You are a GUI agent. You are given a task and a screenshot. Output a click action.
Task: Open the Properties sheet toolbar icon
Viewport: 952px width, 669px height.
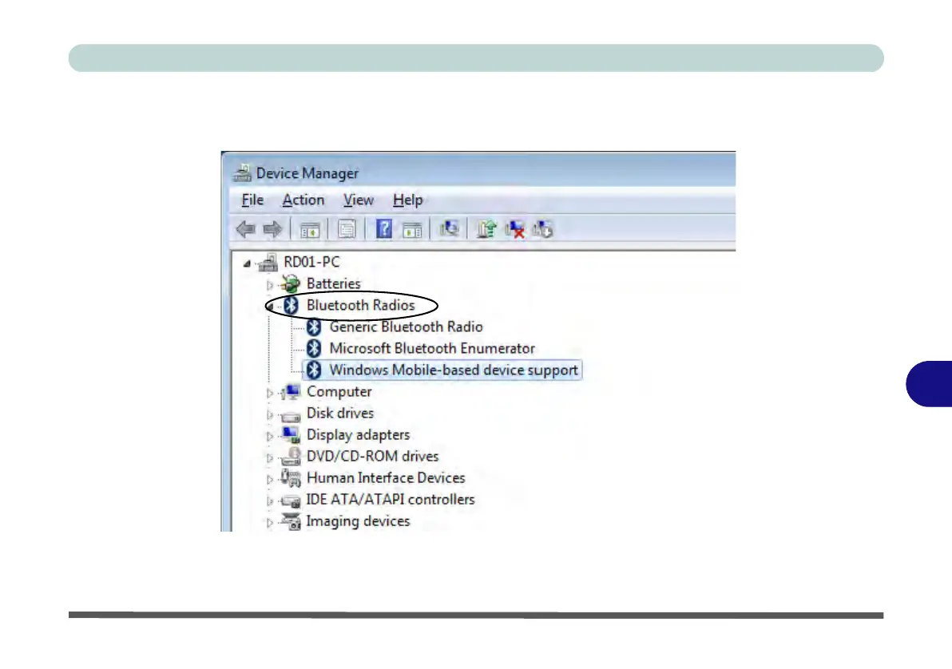pos(347,229)
